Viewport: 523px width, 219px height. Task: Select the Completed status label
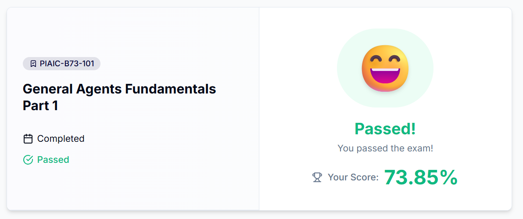[x=61, y=139]
